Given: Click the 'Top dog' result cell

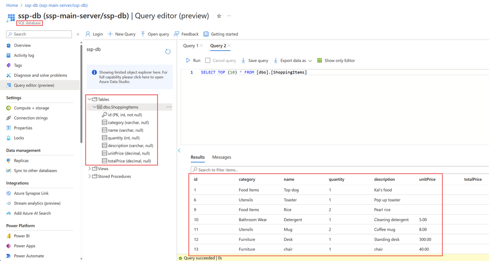Looking at the screenshot, I should point(291,190).
